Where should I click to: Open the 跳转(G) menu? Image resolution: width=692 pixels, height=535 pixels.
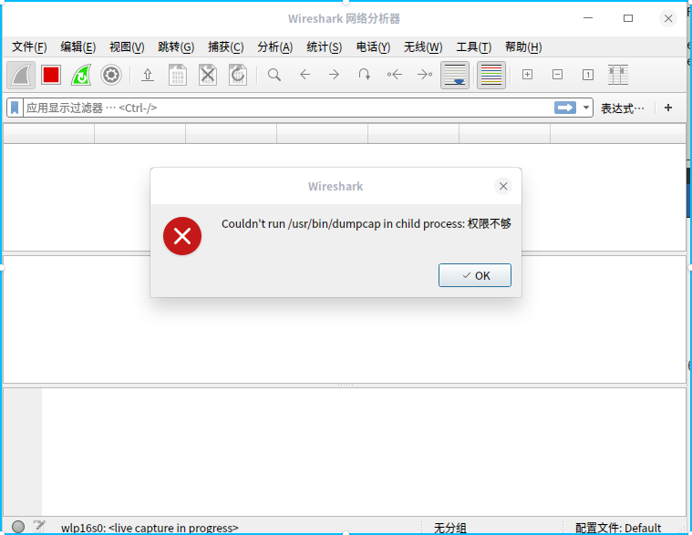[176, 46]
